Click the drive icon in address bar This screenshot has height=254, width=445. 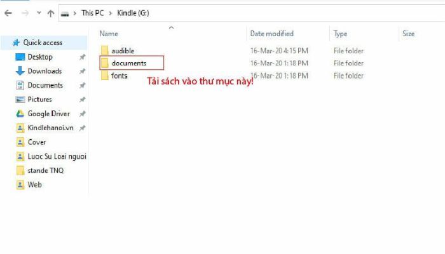[x=65, y=14]
